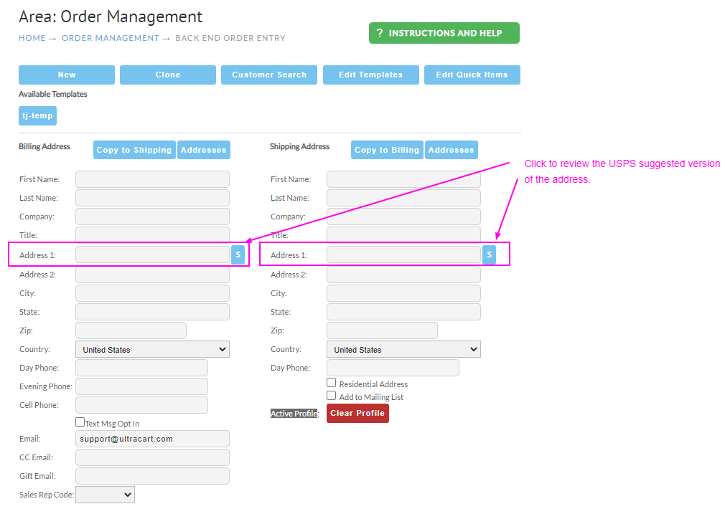Expand Sales Rep Code dropdown
This screenshot has height=509, width=725.
[105, 495]
